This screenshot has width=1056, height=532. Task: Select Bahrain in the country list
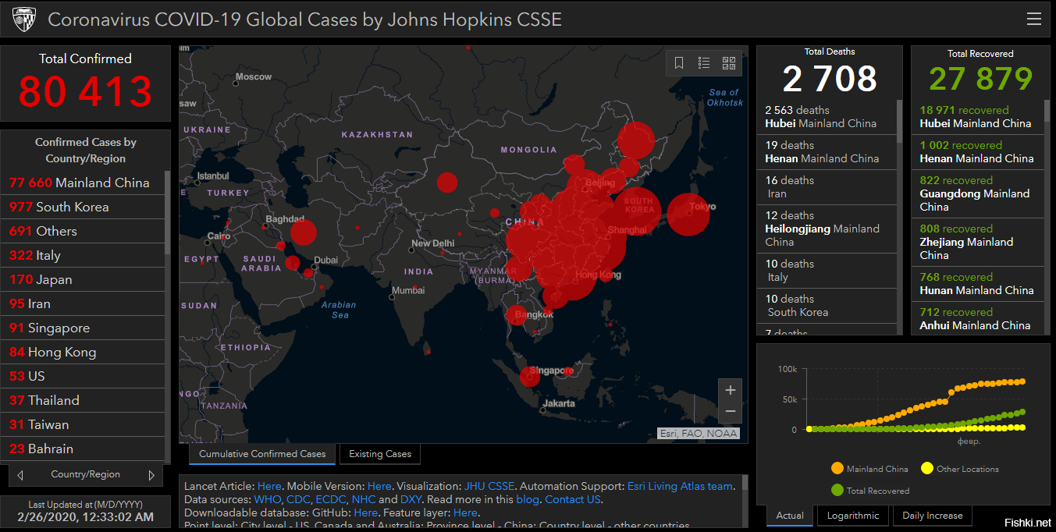83,449
